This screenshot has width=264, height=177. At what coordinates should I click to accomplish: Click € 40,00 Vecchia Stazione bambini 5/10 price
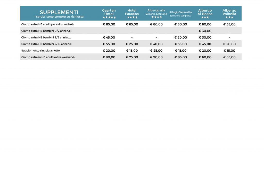tap(156, 44)
